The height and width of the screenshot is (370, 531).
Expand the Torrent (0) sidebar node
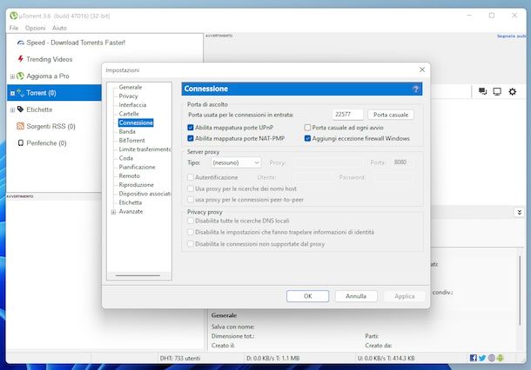coord(12,93)
